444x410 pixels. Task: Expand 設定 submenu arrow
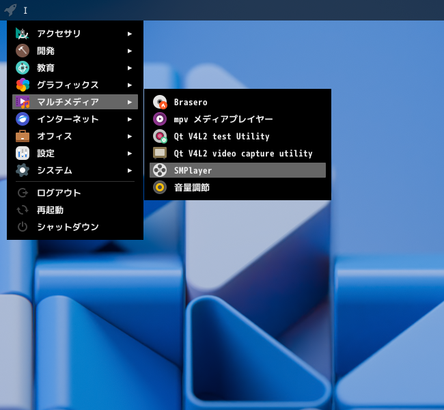[130, 153]
